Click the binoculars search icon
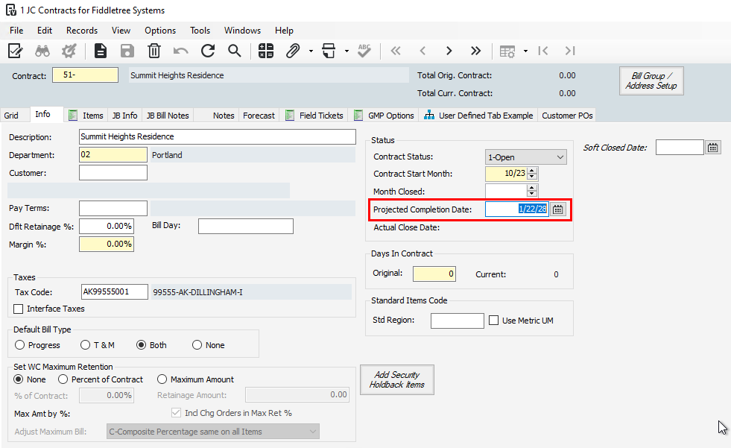 42,51
